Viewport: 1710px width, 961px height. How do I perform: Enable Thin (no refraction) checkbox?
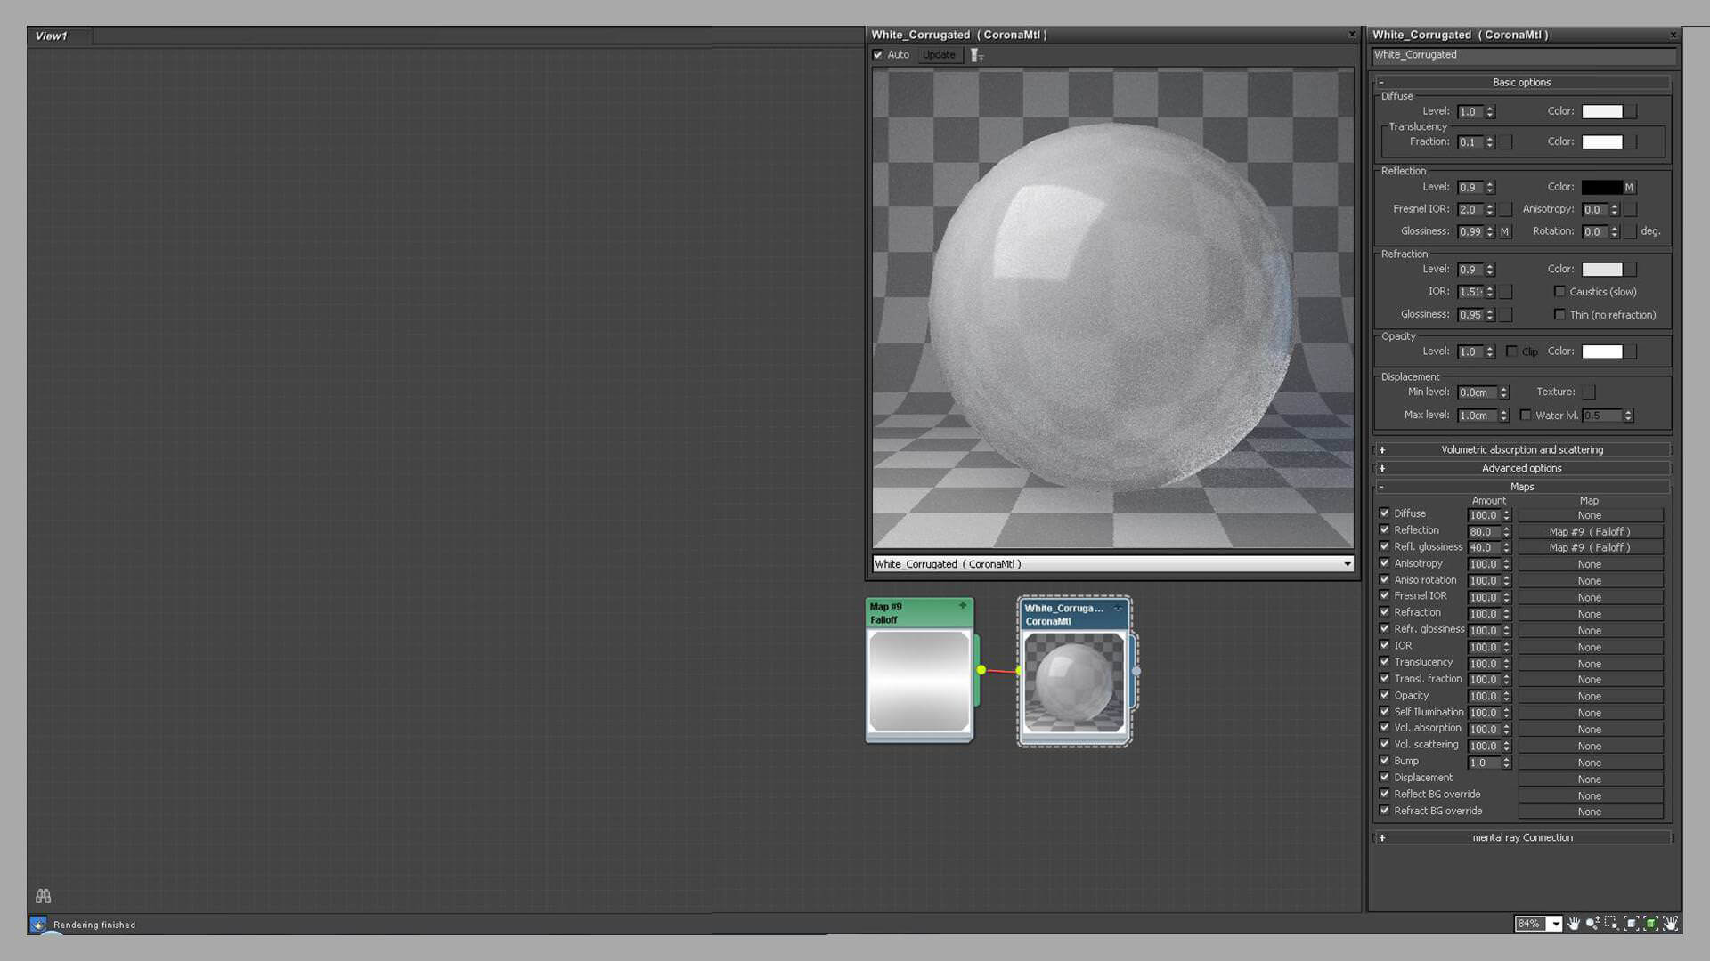tap(1559, 315)
